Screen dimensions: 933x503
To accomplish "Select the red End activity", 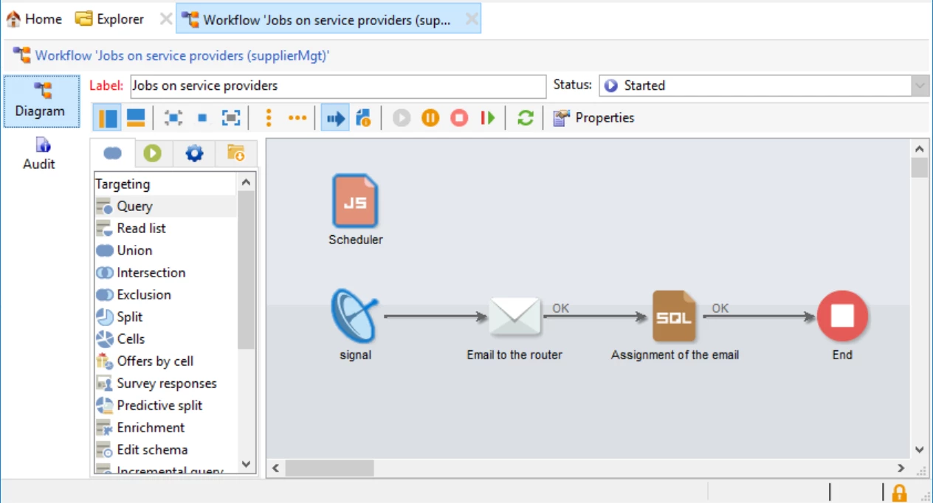I will [842, 316].
